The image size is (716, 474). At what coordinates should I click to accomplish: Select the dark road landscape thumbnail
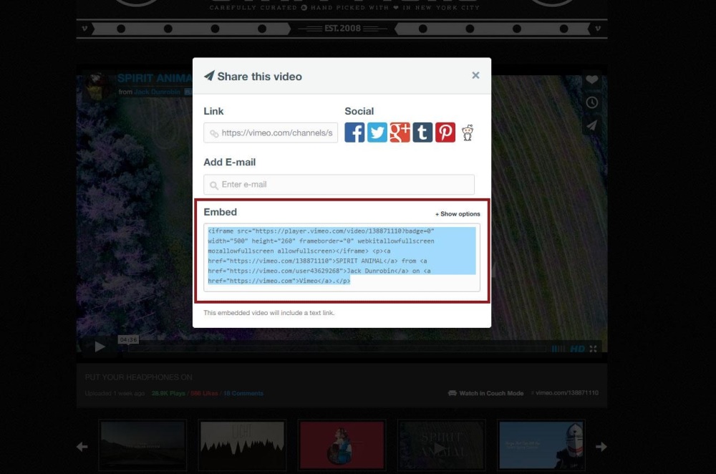(142, 445)
